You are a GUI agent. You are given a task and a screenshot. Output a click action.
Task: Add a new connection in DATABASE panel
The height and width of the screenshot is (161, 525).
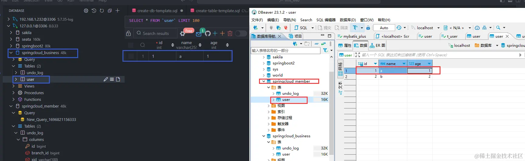coord(118,11)
